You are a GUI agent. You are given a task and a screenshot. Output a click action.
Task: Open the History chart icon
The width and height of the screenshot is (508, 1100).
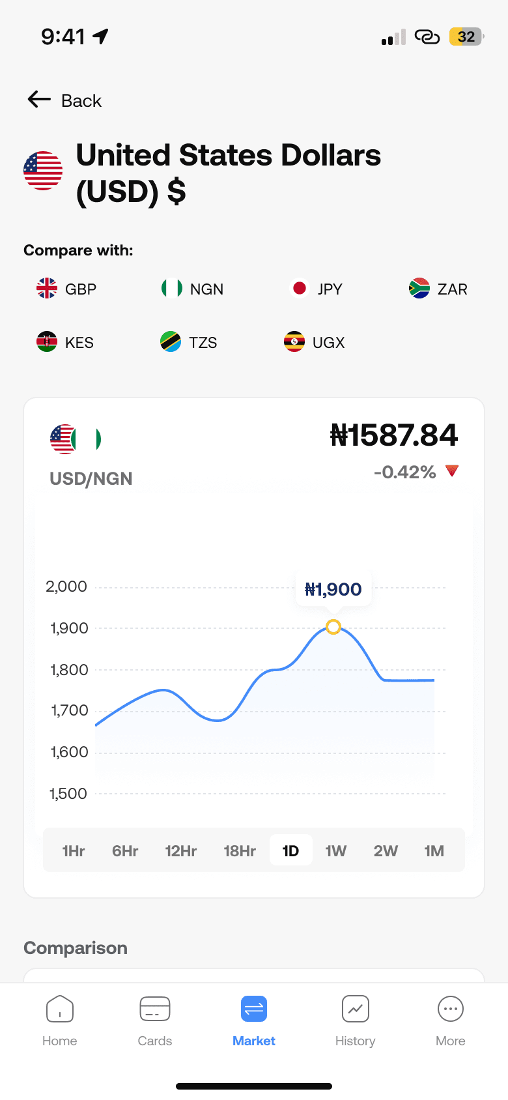pyautogui.click(x=356, y=1009)
